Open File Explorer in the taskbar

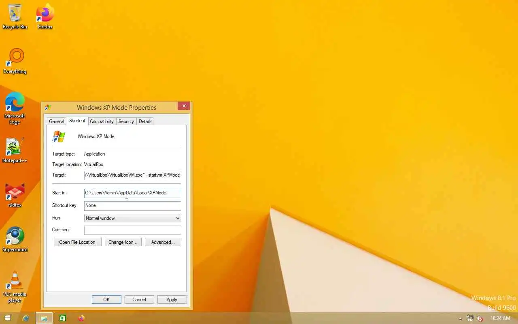click(44, 318)
